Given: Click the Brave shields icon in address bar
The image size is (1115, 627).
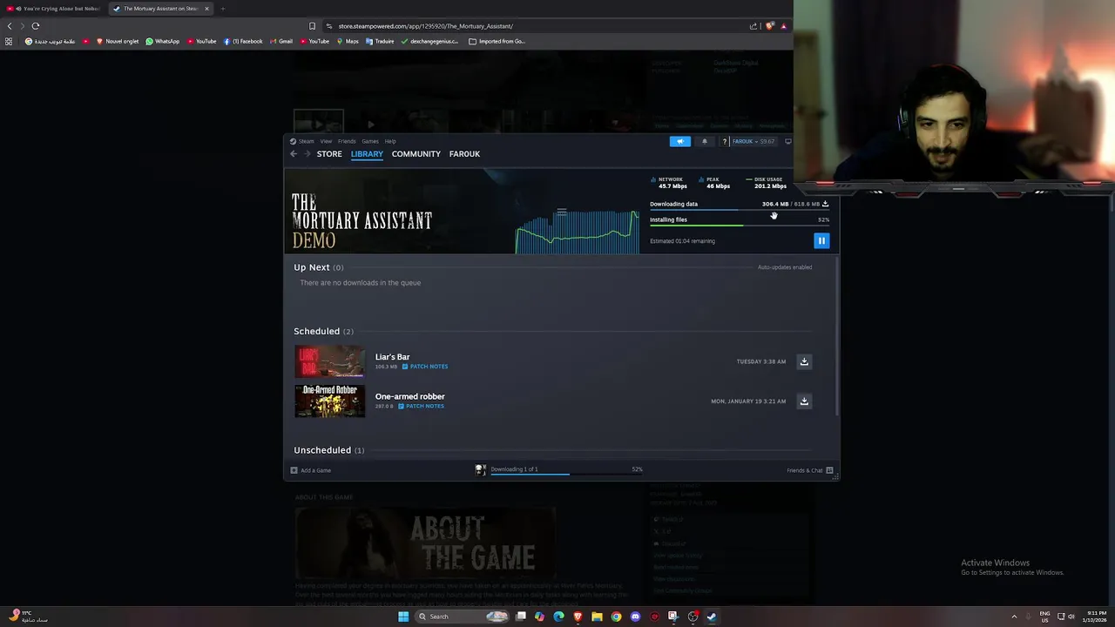Looking at the screenshot, I should pos(769,26).
